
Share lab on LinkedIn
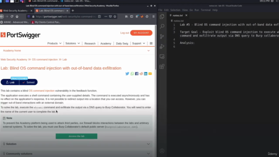[x=146, y=74]
